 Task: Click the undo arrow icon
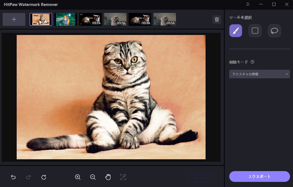[x=13, y=177]
